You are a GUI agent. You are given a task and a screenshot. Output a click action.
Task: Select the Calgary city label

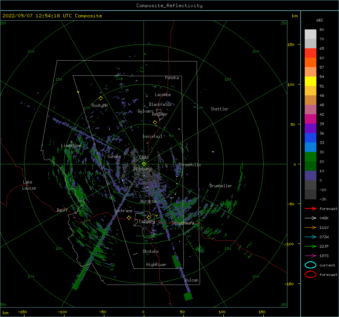[147, 222]
